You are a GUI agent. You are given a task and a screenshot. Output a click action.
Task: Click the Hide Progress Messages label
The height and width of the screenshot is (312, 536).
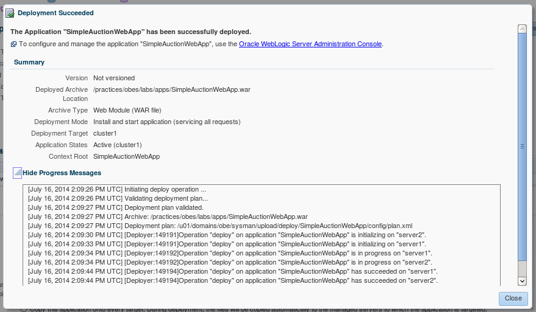(62, 173)
